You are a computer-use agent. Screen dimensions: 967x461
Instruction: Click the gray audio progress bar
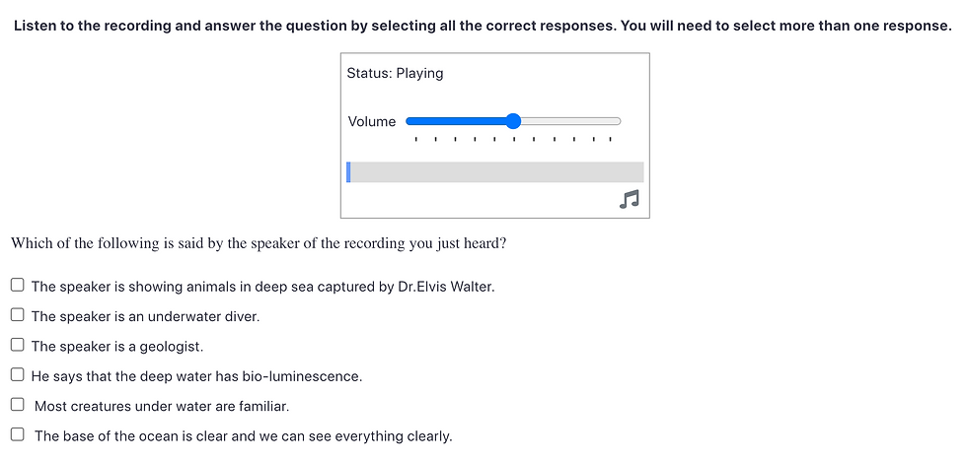pos(495,172)
